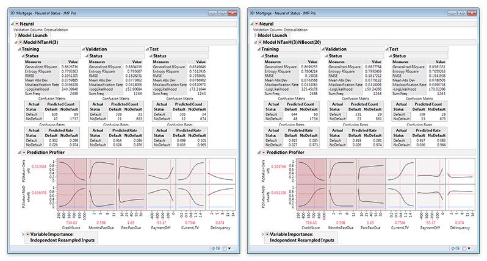
Task: Collapse the Model NTanH(3)NBoost(20) outline
Action: [x=256, y=42]
